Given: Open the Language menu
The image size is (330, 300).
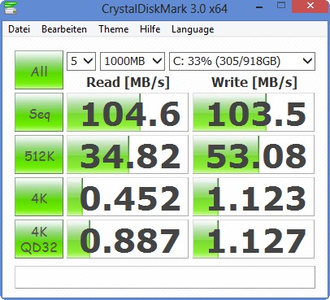Looking at the screenshot, I should (x=193, y=29).
